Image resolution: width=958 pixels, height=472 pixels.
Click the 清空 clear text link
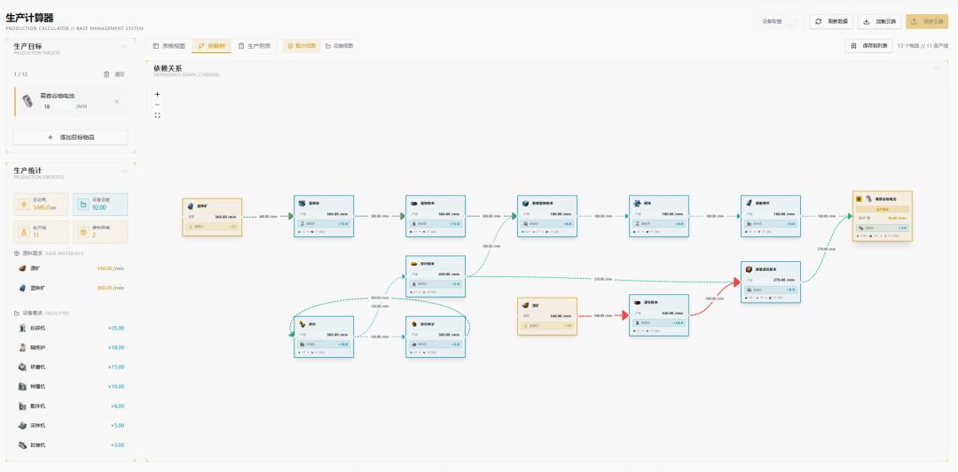(120, 74)
